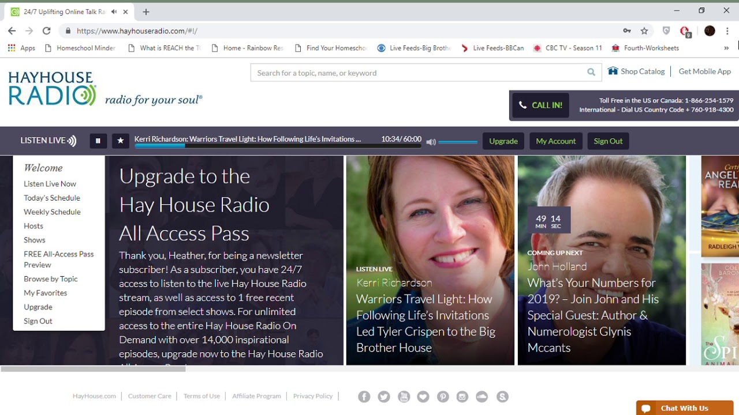Open My Favorites menu item
The width and height of the screenshot is (739, 415).
point(46,293)
